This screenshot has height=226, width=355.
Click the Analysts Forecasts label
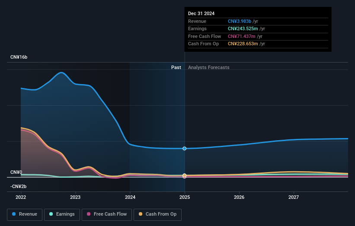click(209, 67)
